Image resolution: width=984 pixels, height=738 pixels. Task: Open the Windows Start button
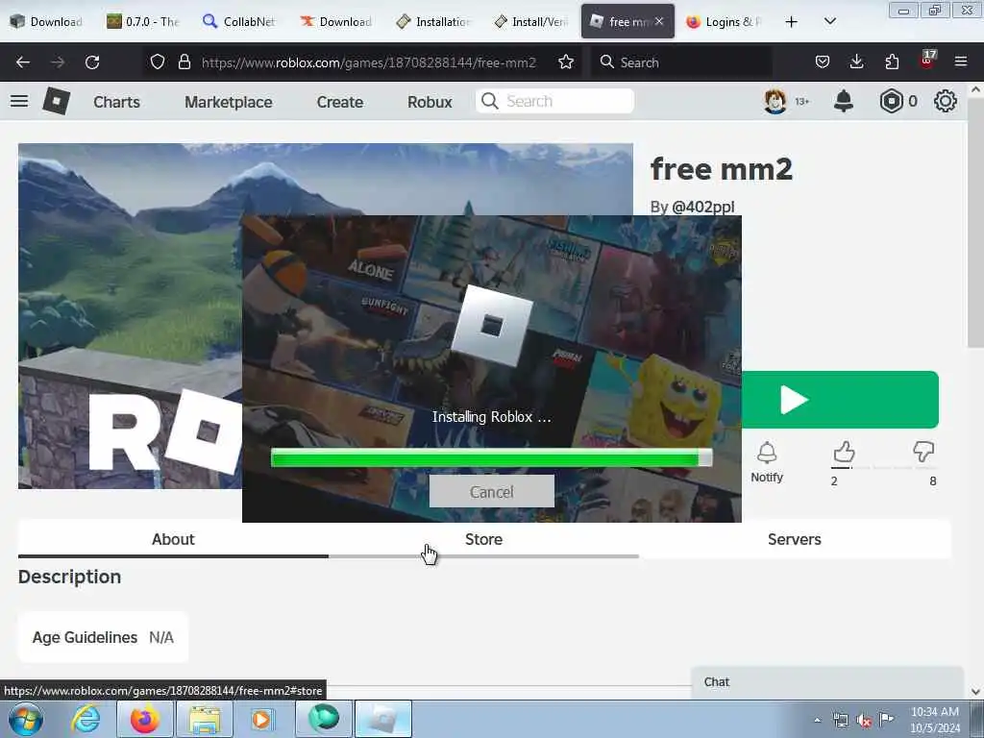[26, 719]
